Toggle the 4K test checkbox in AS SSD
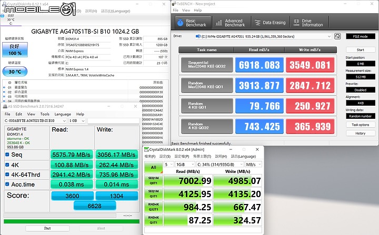 (x=7, y=165)
